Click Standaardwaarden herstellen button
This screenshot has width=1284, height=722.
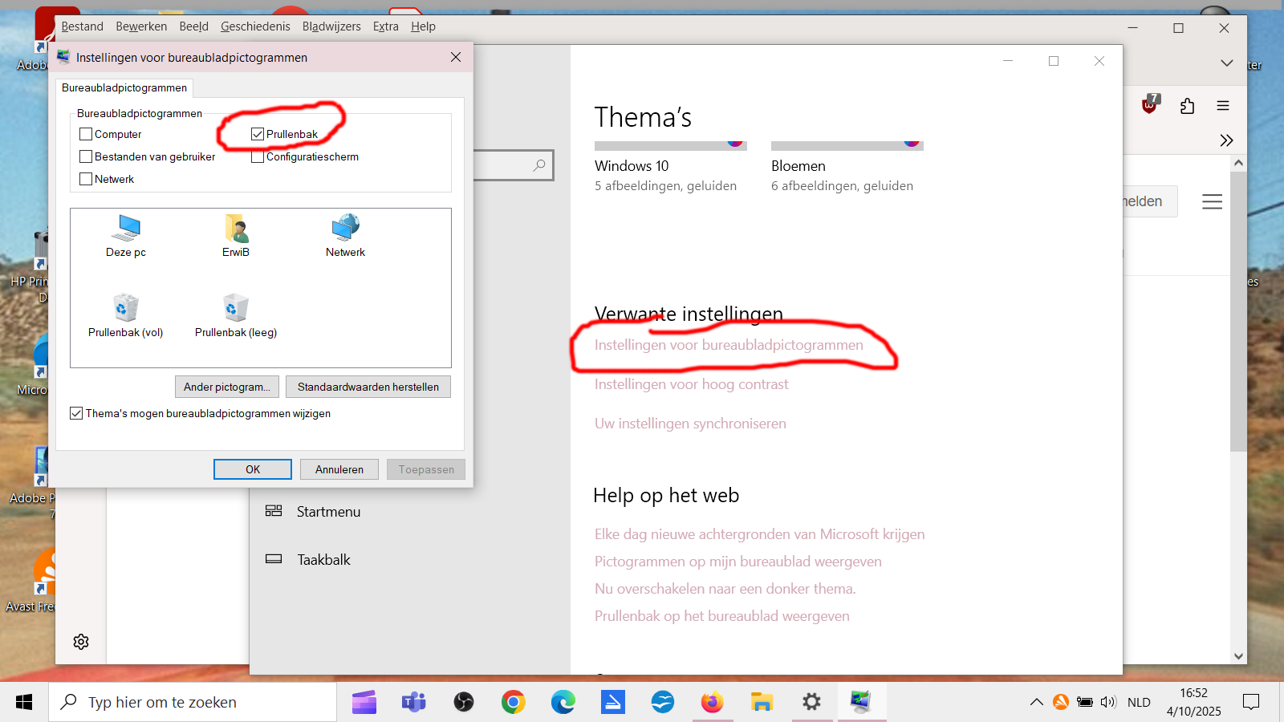368,387
